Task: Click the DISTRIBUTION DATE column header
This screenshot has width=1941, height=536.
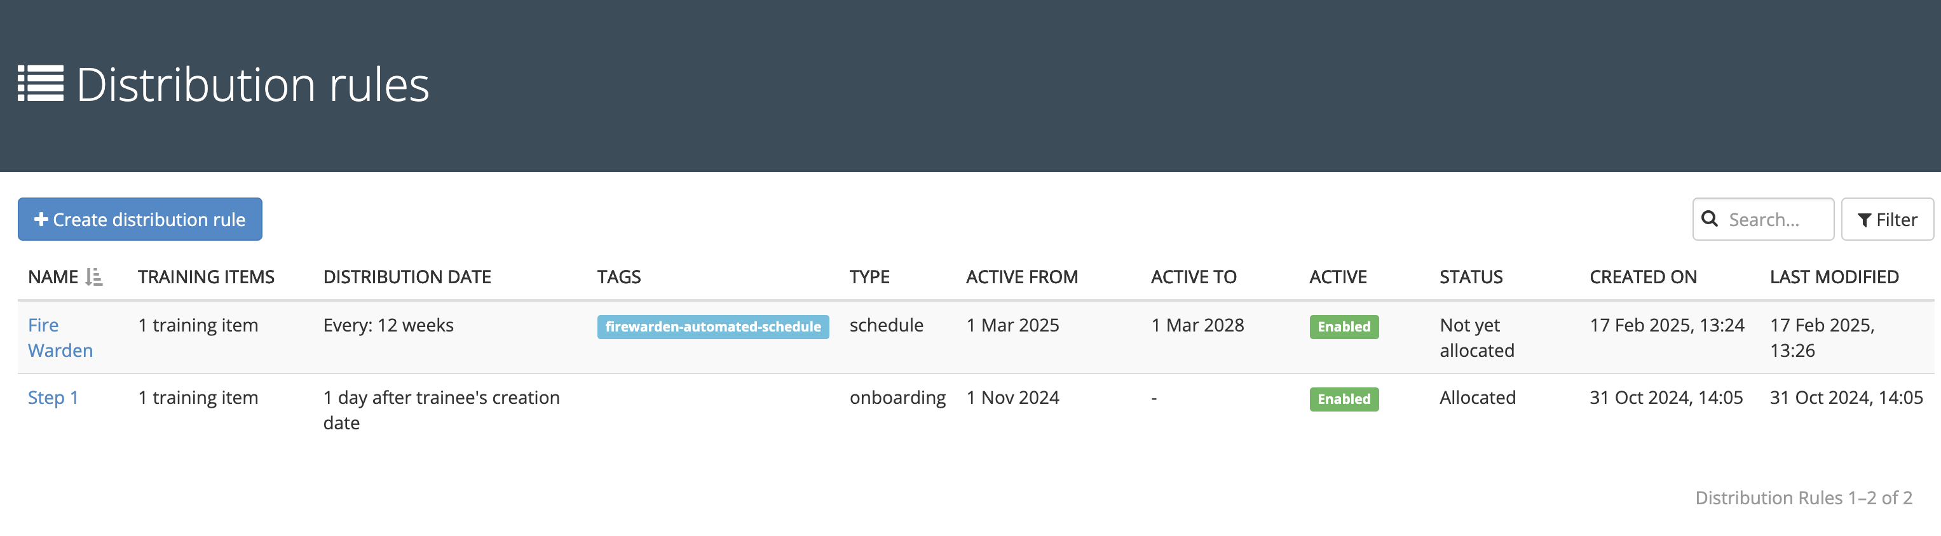Action: pos(407,277)
